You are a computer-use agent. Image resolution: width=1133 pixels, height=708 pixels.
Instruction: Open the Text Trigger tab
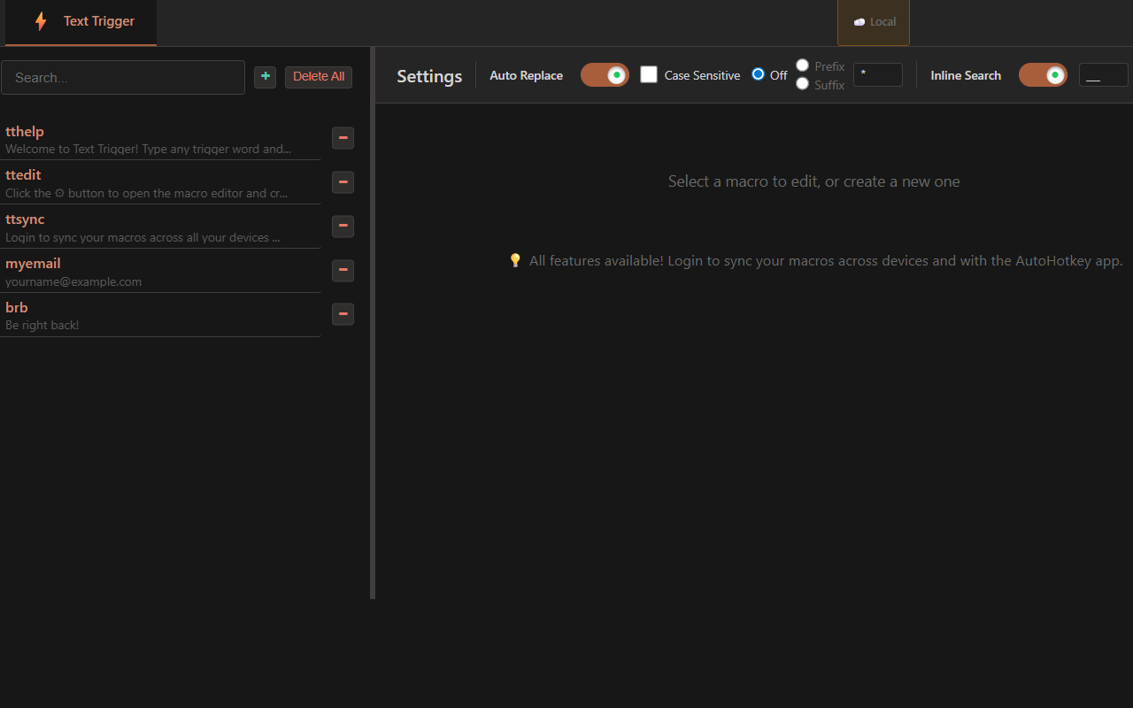(x=81, y=22)
